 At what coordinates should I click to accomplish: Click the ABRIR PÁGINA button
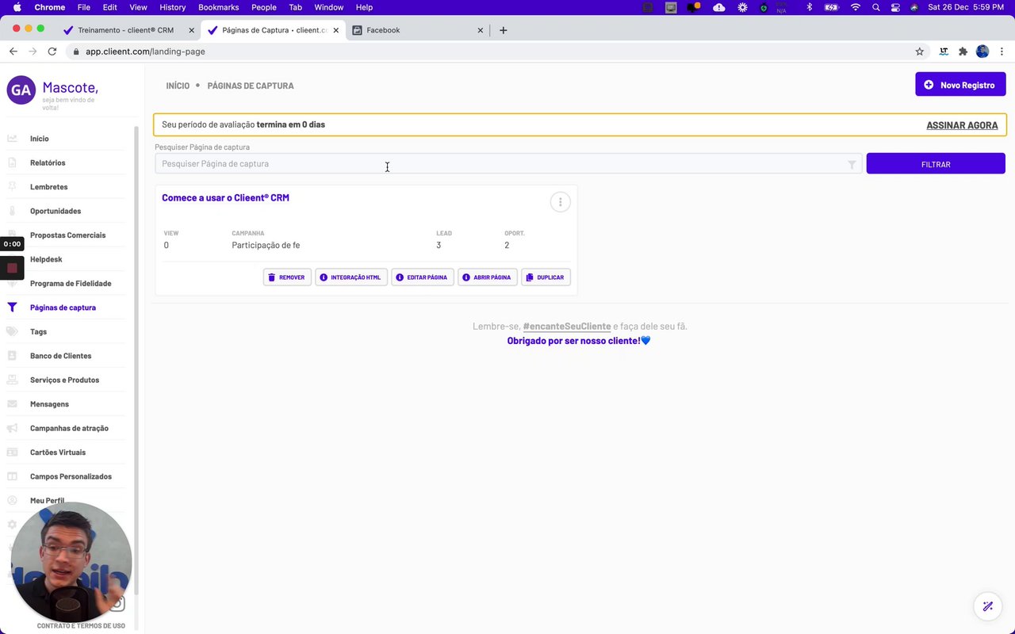[488, 277]
